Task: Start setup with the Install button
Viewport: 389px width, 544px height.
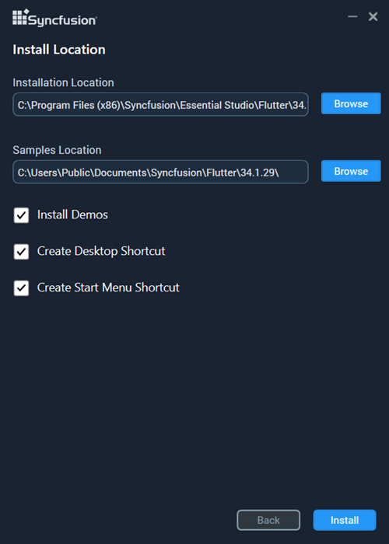Action: pos(345,520)
